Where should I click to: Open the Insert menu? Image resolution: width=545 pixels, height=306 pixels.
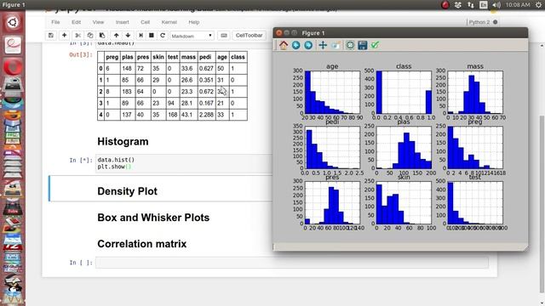point(122,22)
